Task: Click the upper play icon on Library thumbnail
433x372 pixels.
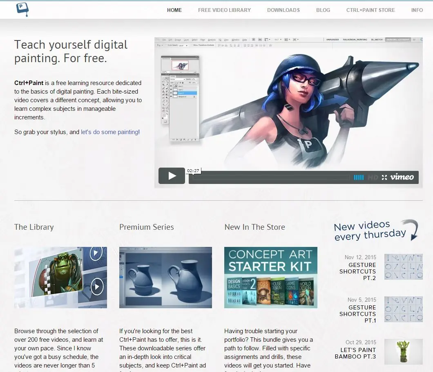Action: [x=96, y=253]
